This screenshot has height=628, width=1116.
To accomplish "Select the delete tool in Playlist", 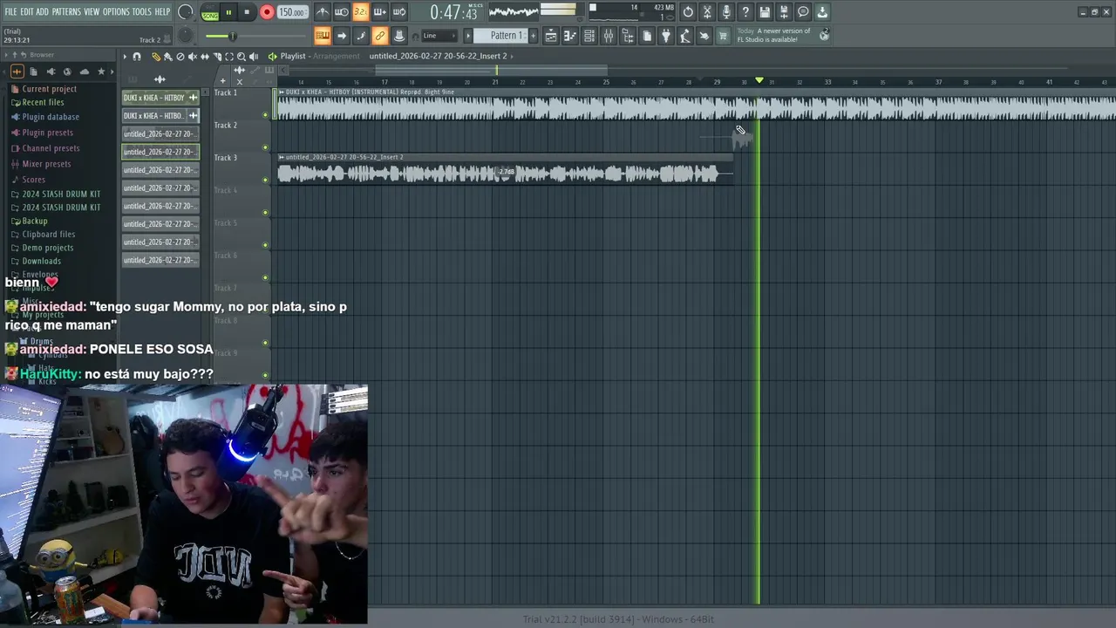I will click(x=180, y=57).
